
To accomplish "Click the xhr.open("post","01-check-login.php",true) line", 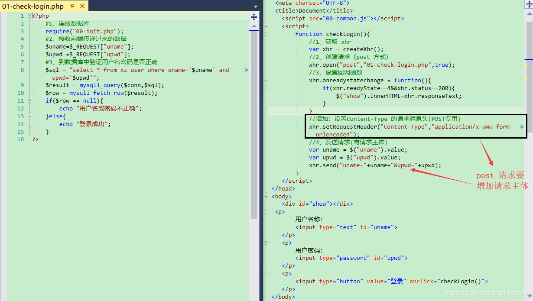I will click(382, 65).
